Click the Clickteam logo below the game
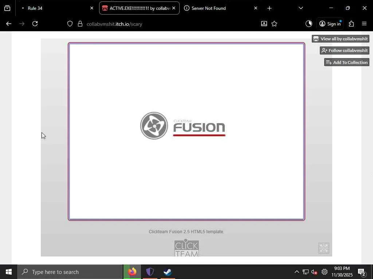373x279 pixels. 186,248
